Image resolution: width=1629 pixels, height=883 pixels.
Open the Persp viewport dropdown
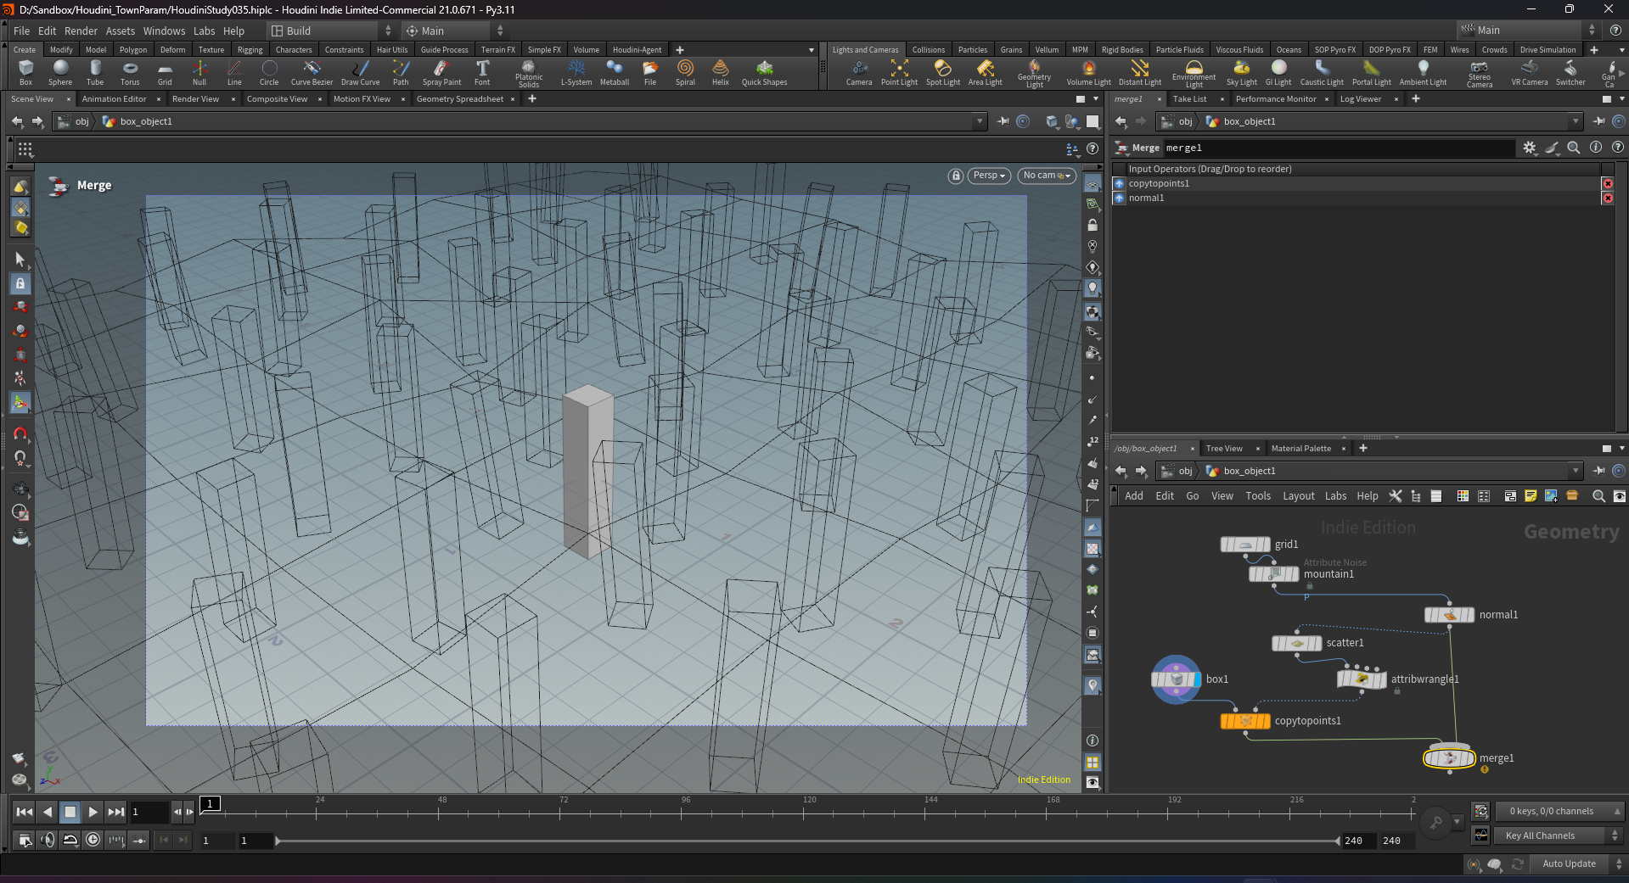click(x=988, y=176)
